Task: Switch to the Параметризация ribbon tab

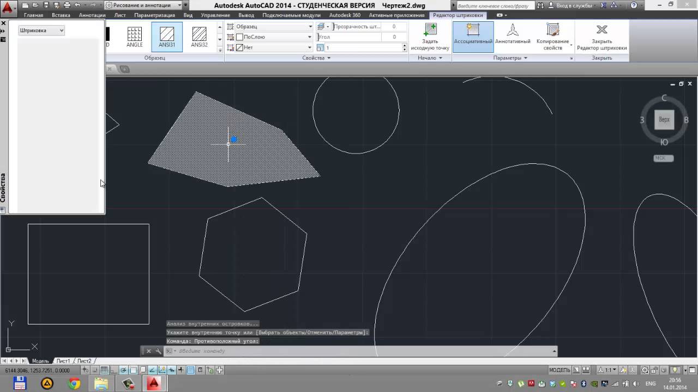Action: click(x=154, y=15)
